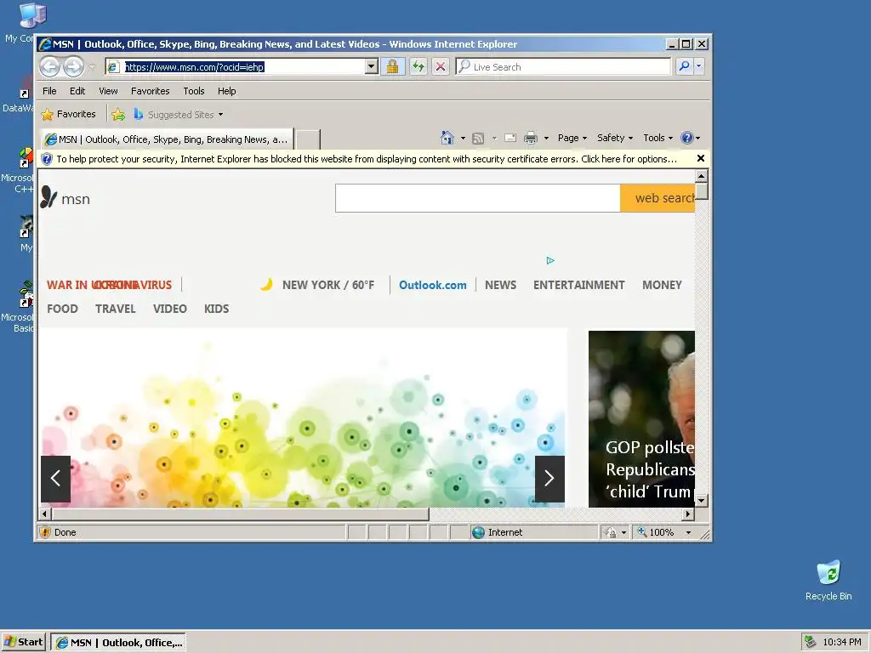
Task: Click the horizontal scrollbar right arrow
Action: click(x=689, y=514)
